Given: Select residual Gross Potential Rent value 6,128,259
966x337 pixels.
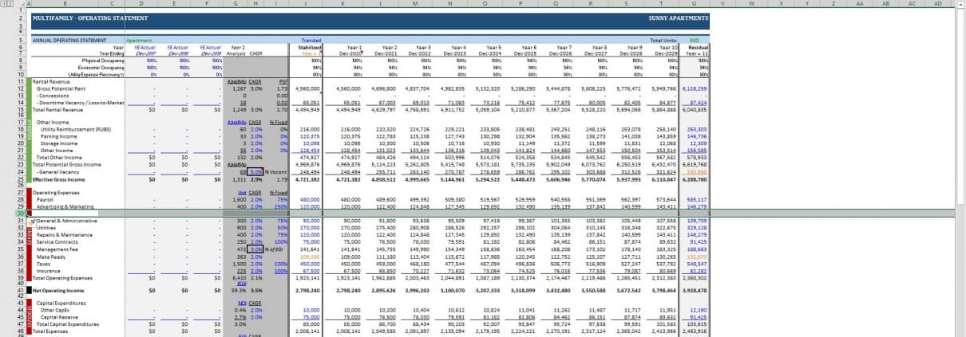Looking at the screenshot, I should coord(695,88).
